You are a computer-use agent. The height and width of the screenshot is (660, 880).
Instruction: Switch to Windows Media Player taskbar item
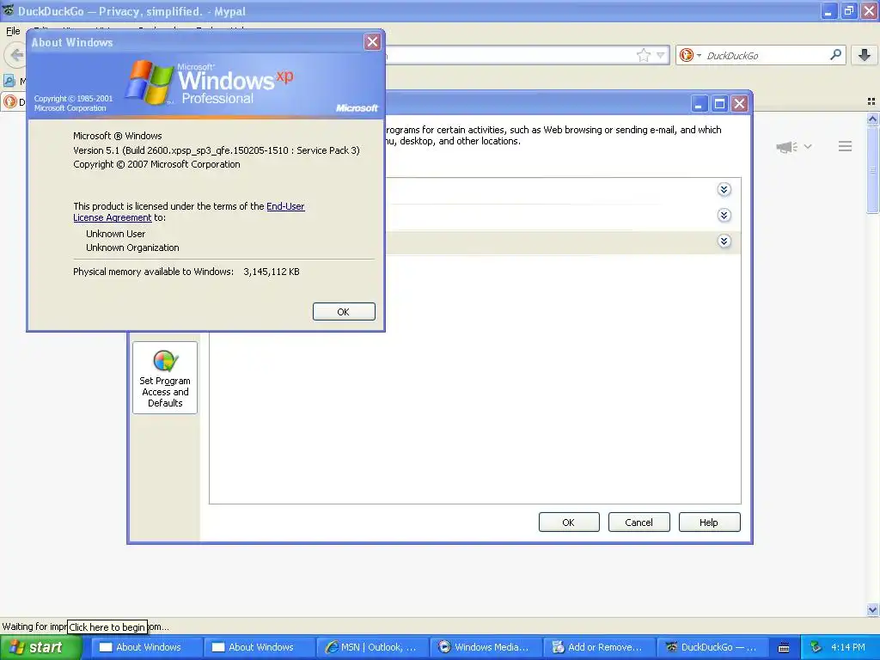pyautogui.click(x=486, y=647)
